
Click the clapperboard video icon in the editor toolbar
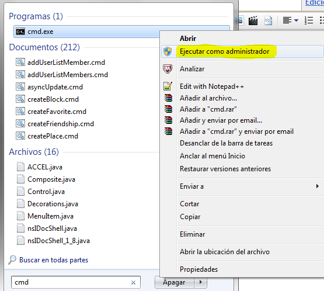253,20
